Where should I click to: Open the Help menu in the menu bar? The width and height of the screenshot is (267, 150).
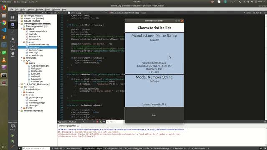point(64,10)
